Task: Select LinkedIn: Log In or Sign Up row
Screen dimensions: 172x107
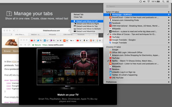Action: (x=137, y=72)
